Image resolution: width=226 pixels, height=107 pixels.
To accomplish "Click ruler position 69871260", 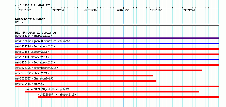I will click(x=156, y=10).
